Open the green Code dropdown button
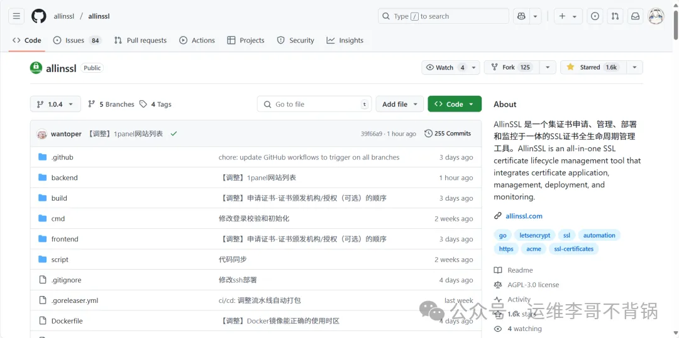 tap(455, 104)
